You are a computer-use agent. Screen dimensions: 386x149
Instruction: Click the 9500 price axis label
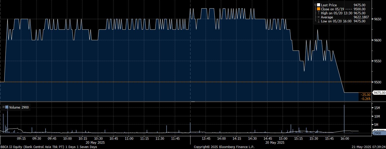[378, 82]
